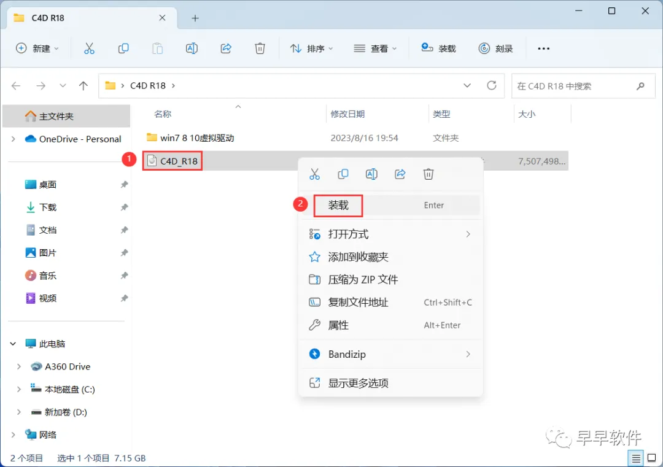Go up one folder level

click(83, 86)
